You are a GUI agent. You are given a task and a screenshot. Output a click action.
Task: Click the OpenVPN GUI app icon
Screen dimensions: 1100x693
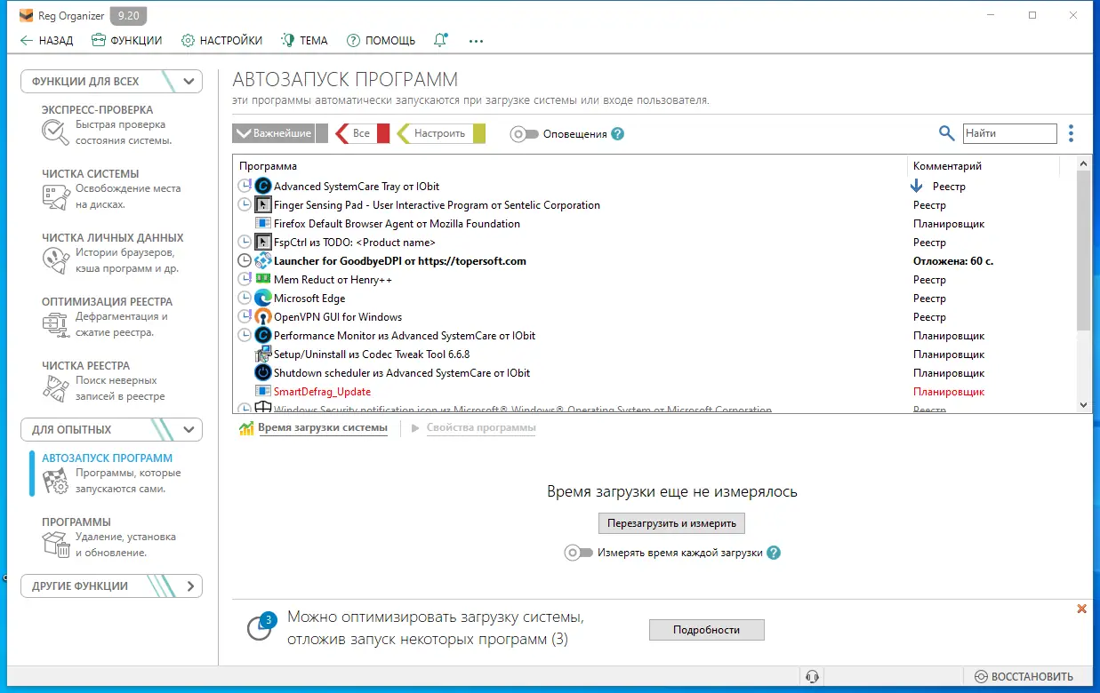pyautogui.click(x=262, y=317)
